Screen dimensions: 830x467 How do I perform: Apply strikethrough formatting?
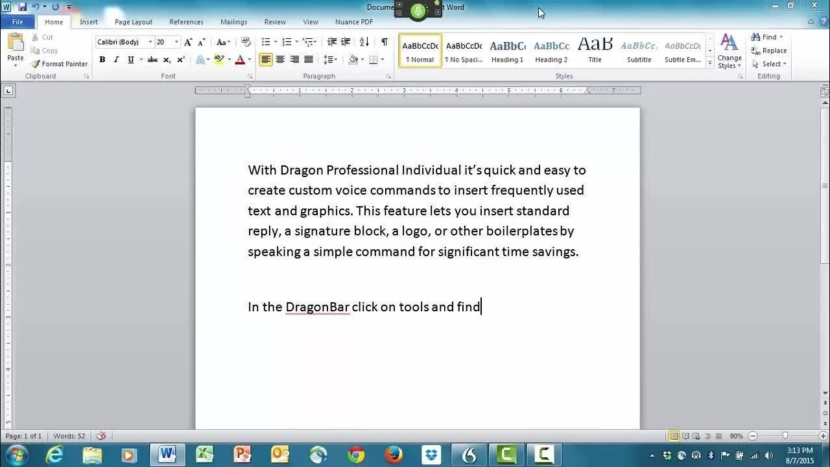[152, 60]
